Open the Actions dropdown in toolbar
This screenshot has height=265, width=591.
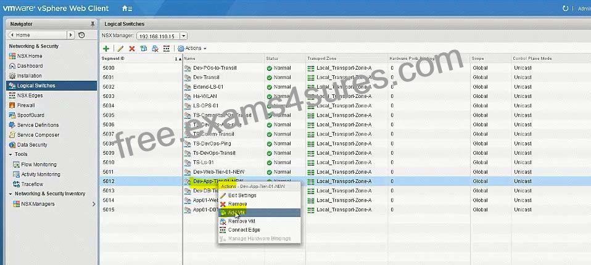point(192,49)
